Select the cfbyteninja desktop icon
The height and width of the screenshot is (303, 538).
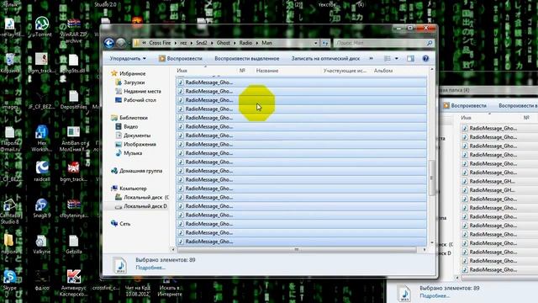(73, 208)
